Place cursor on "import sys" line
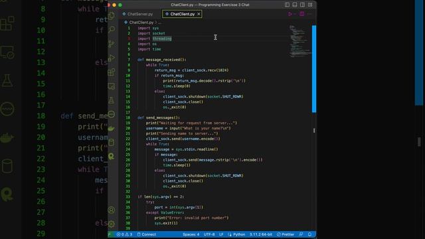Viewport: 425px width, 239px height. [x=148, y=28]
